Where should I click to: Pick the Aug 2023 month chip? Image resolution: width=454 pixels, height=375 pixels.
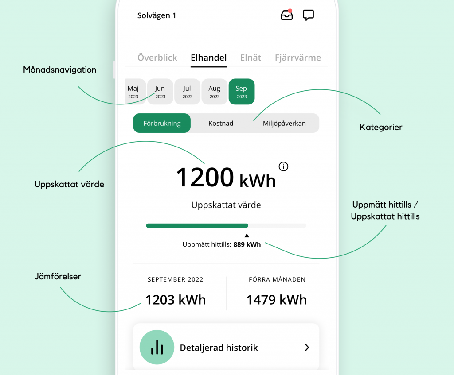(x=214, y=92)
